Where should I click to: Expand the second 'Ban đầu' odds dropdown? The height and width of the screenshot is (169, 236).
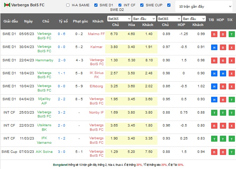tap(194, 19)
